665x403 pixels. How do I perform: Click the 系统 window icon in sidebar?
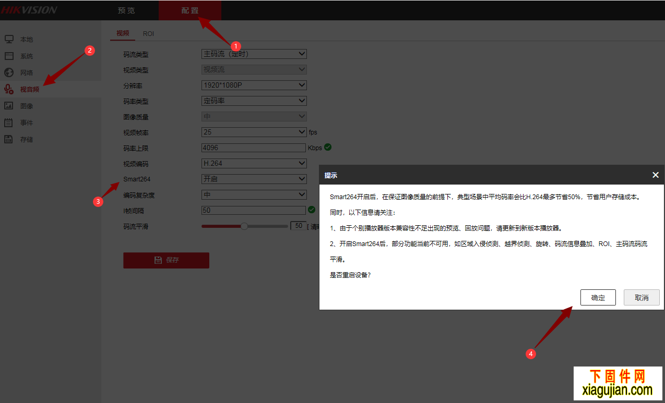click(x=9, y=56)
